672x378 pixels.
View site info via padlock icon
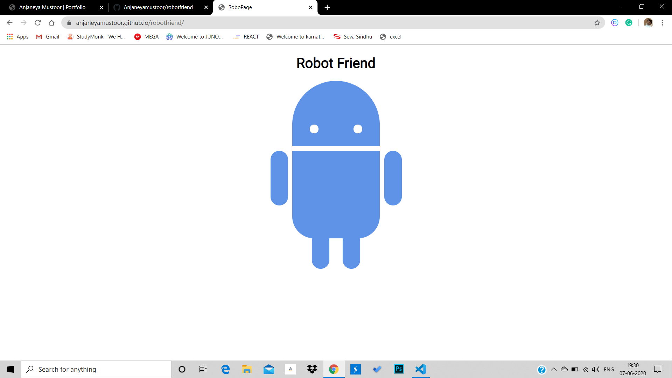pyautogui.click(x=69, y=23)
